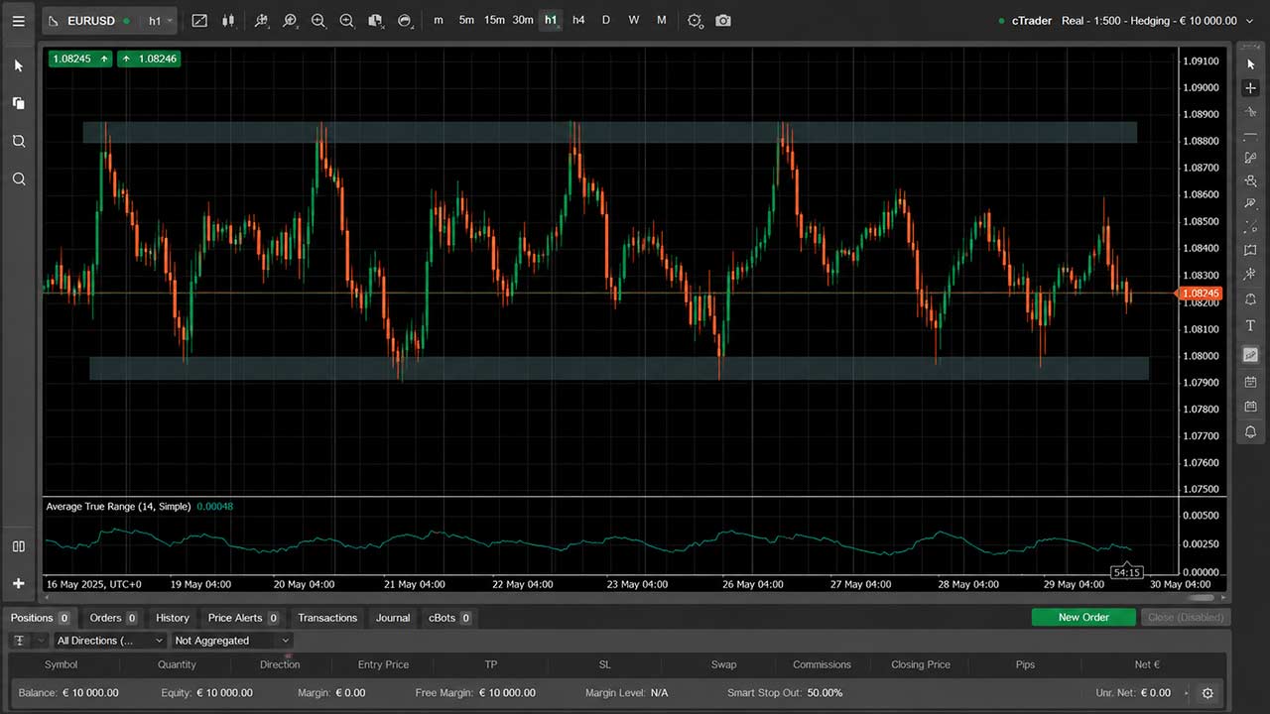Open the Orders tab
Image resolution: width=1270 pixels, height=714 pixels.
(113, 618)
